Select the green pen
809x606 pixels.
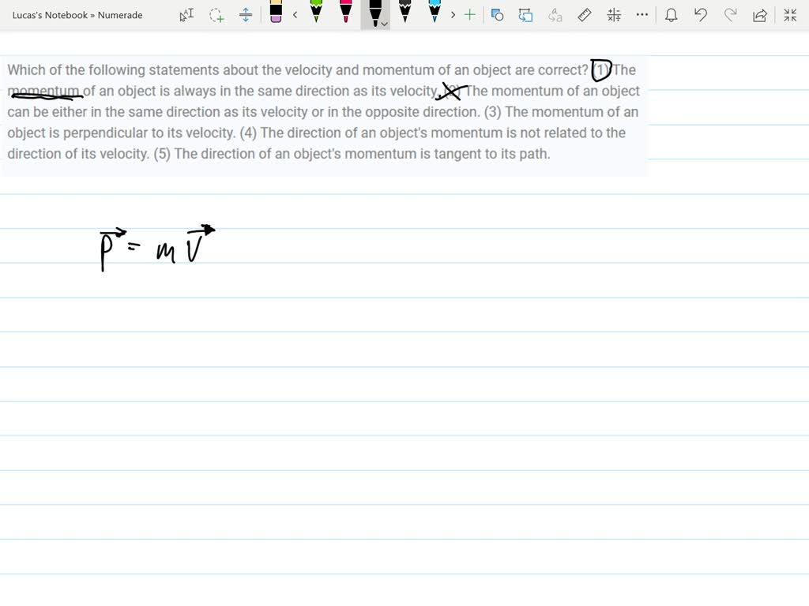click(x=316, y=14)
